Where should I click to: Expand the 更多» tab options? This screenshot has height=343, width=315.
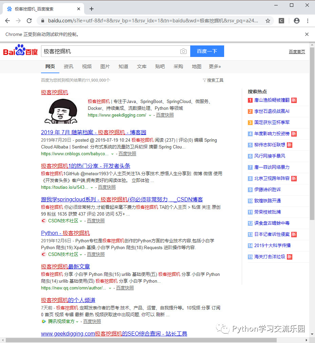215,66
